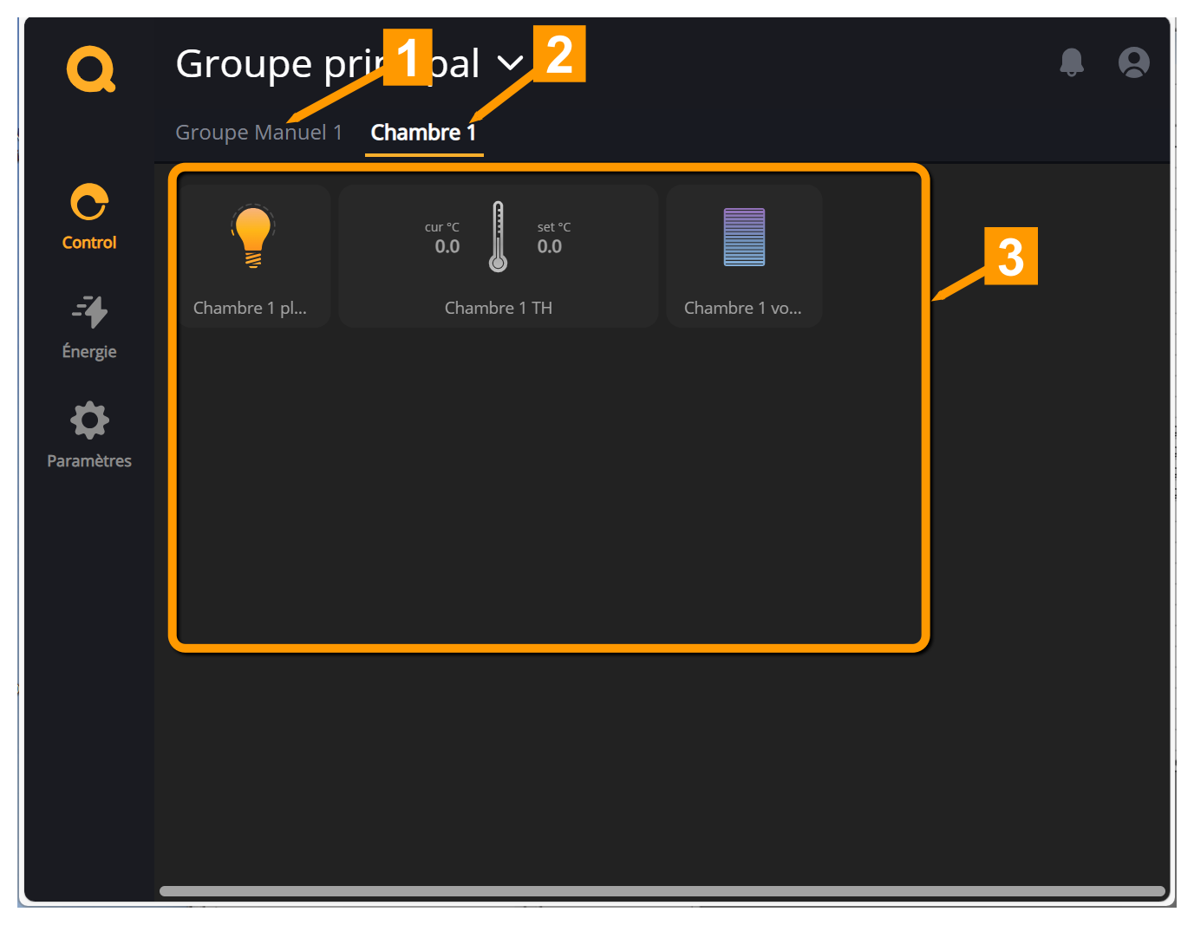Click the horizontal scrollbar at the bottom
Screen dimensions: 1194x925
(x=663, y=889)
